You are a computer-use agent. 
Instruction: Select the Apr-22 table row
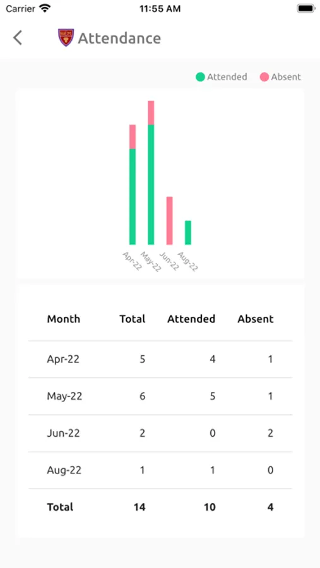160,359
